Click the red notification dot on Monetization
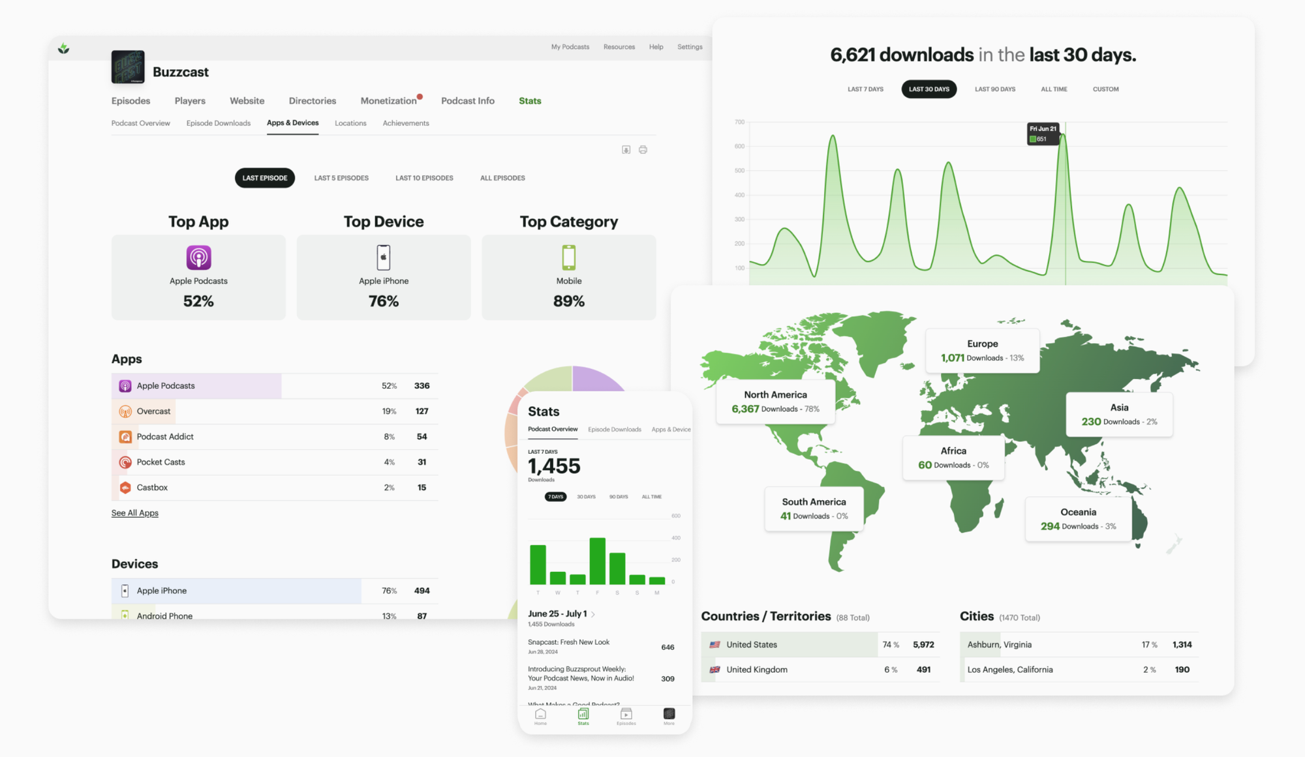 coord(420,96)
